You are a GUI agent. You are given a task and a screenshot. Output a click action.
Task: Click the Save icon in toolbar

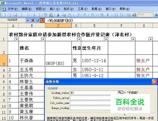click(15, 15)
